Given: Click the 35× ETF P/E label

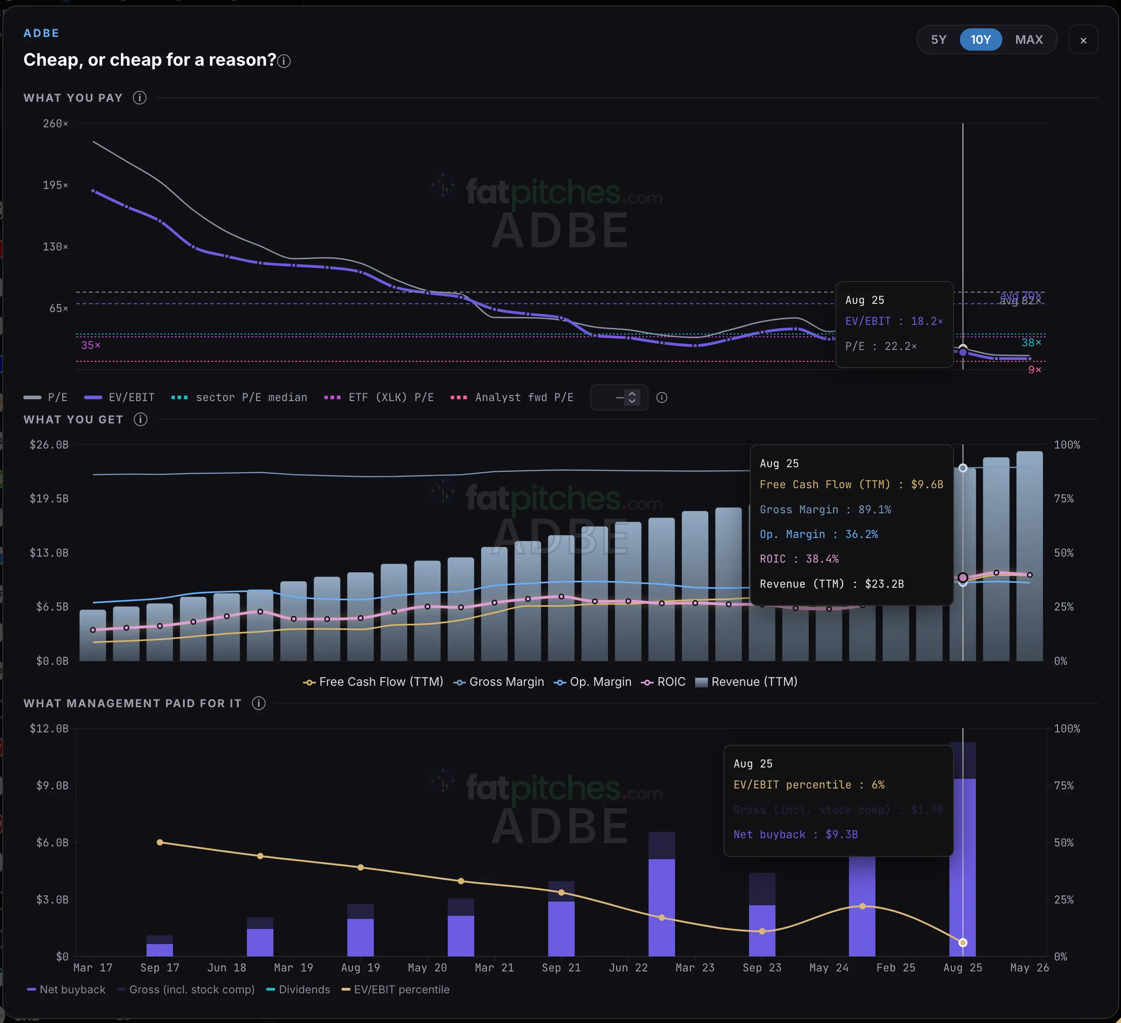Looking at the screenshot, I should click(x=91, y=345).
